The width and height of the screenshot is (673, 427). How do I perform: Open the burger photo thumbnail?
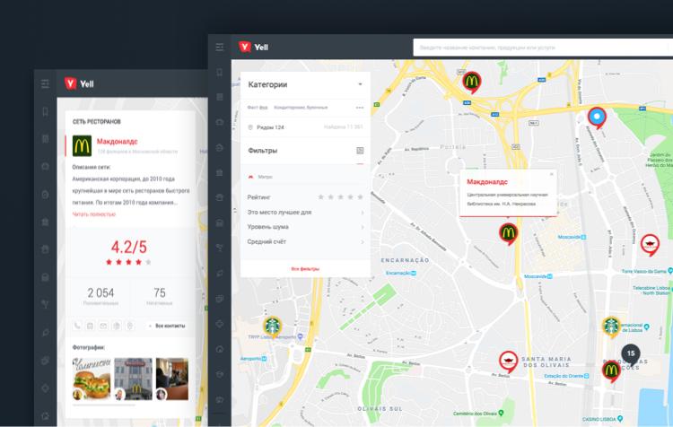(91, 379)
